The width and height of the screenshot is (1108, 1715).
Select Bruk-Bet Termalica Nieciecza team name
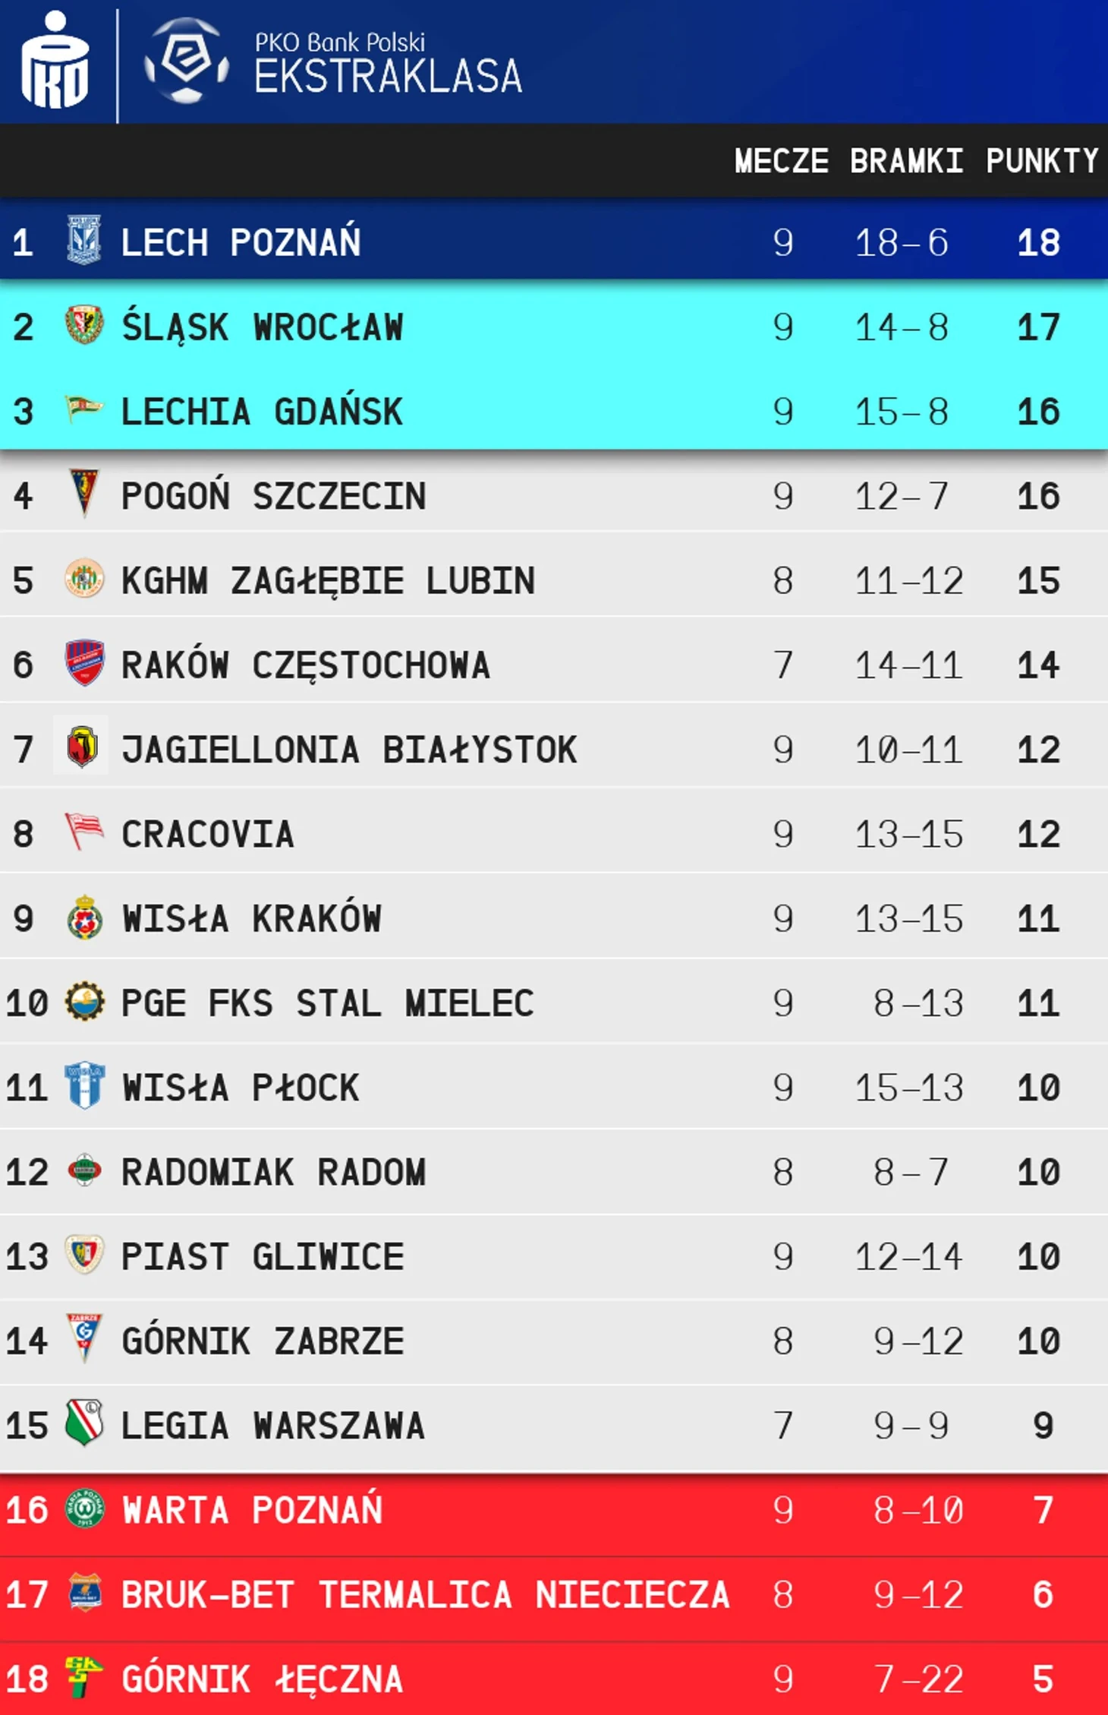point(425,1594)
